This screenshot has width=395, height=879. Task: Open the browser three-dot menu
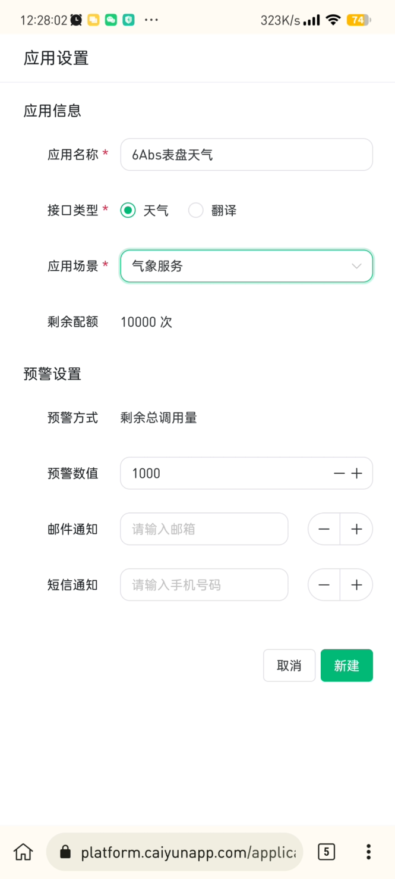(x=368, y=852)
